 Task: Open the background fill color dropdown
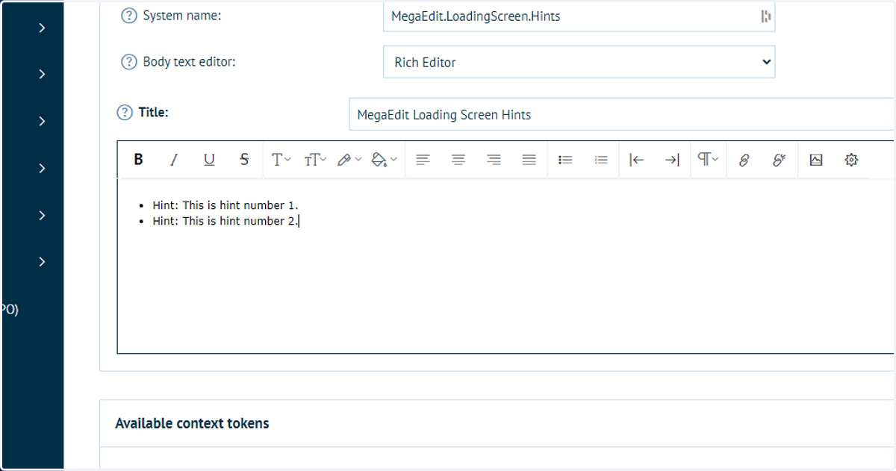point(384,159)
